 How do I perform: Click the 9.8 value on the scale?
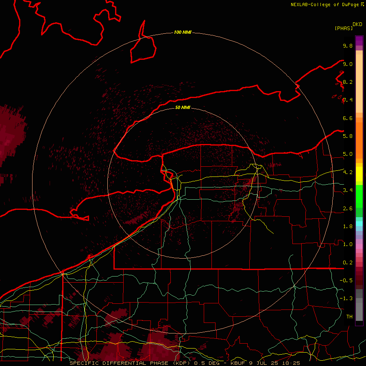(x=348, y=46)
